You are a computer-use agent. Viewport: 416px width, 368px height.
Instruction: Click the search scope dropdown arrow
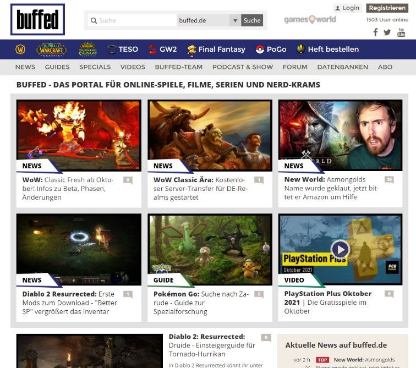[x=235, y=20]
